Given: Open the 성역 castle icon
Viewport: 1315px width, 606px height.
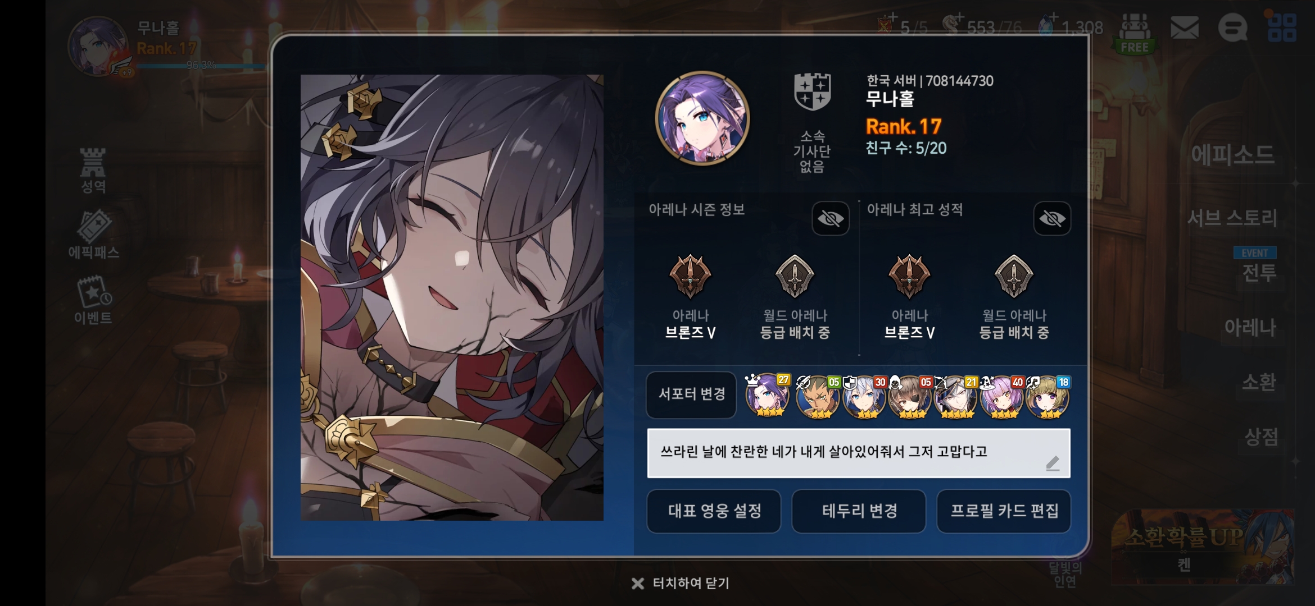Looking at the screenshot, I should pyautogui.click(x=93, y=171).
